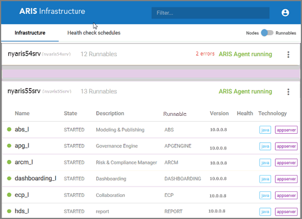The height and width of the screenshot is (219, 302).
Task: Click the red 2 errors indicator
Action: (205, 54)
